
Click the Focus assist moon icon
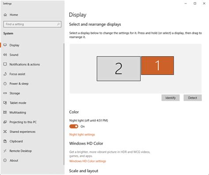pyautogui.click(x=5, y=74)
